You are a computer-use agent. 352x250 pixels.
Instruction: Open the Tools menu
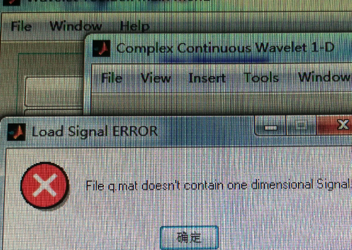pos(261,77)
